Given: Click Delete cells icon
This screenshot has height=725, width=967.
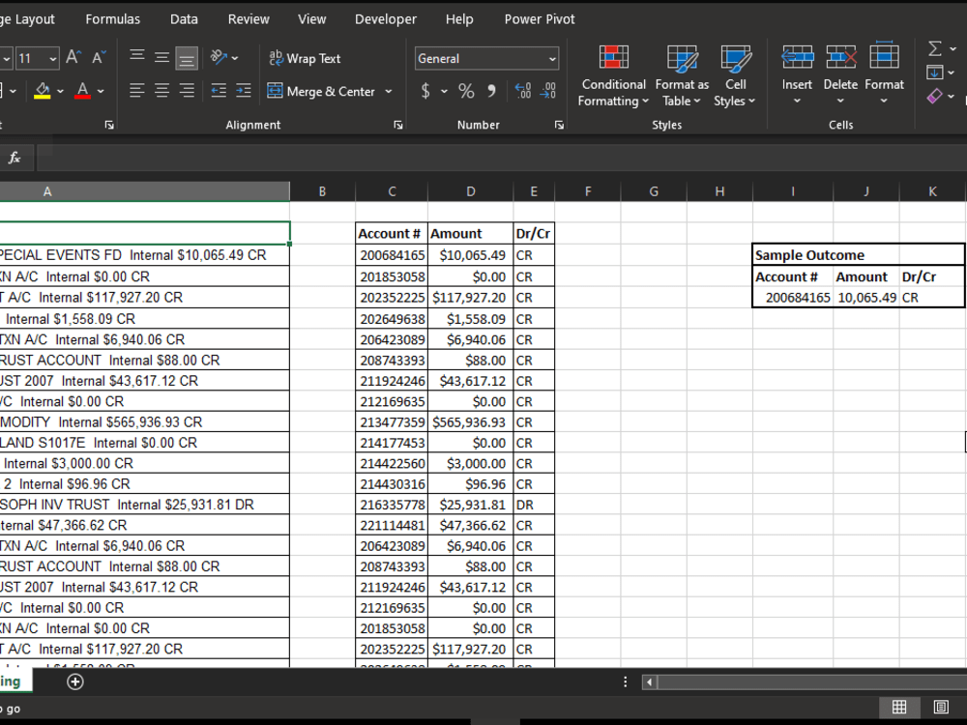Looking at the screenshot, I should [x=841, y=59].
